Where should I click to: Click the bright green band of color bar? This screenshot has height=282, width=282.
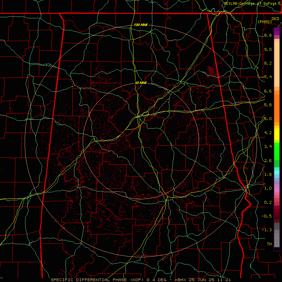pyautogui.click(x=277, y=151)
